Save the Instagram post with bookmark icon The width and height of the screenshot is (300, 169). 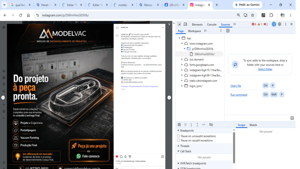click(x=162, y=157)
